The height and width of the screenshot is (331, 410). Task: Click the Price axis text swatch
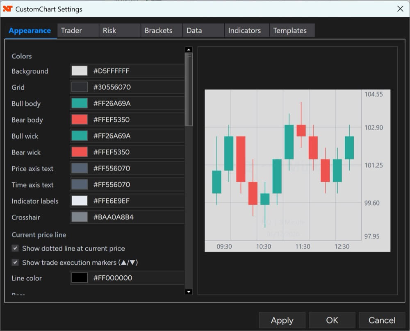point(80,168)
